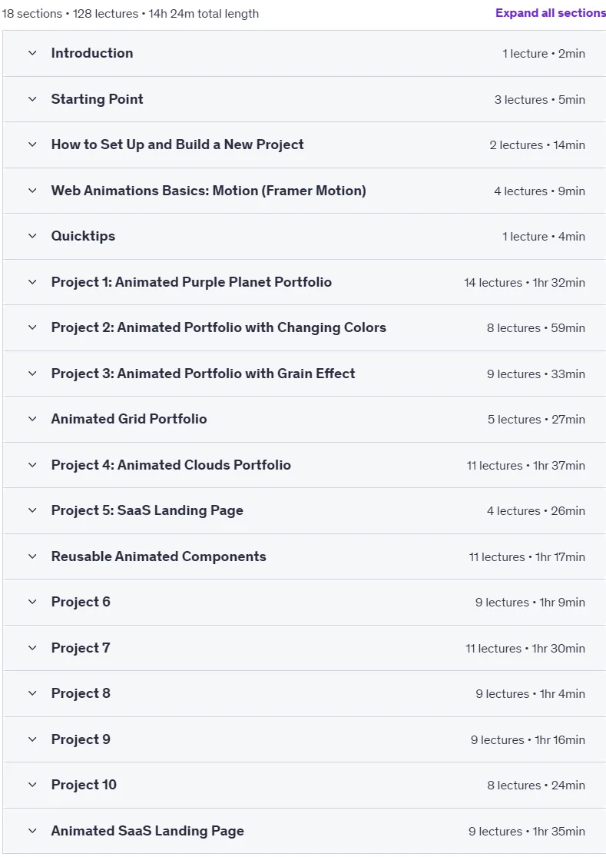Expand the Quicktips section arrow
The height and width of the screenshot is (857, 606).
pos(33,236)
